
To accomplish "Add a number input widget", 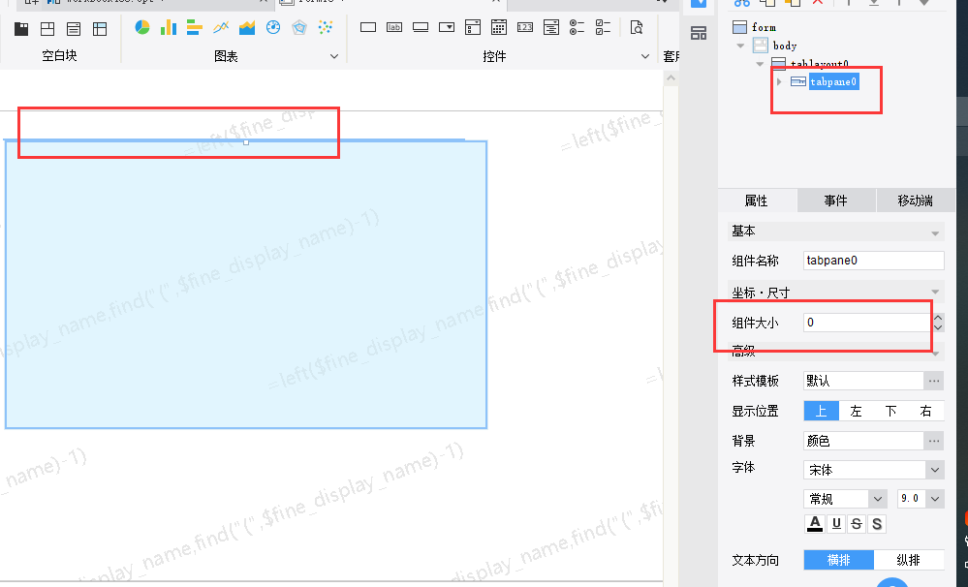I will point(525,27).
